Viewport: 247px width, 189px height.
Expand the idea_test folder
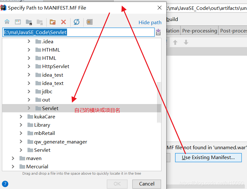pyautogui.click(x=29, y=75)
